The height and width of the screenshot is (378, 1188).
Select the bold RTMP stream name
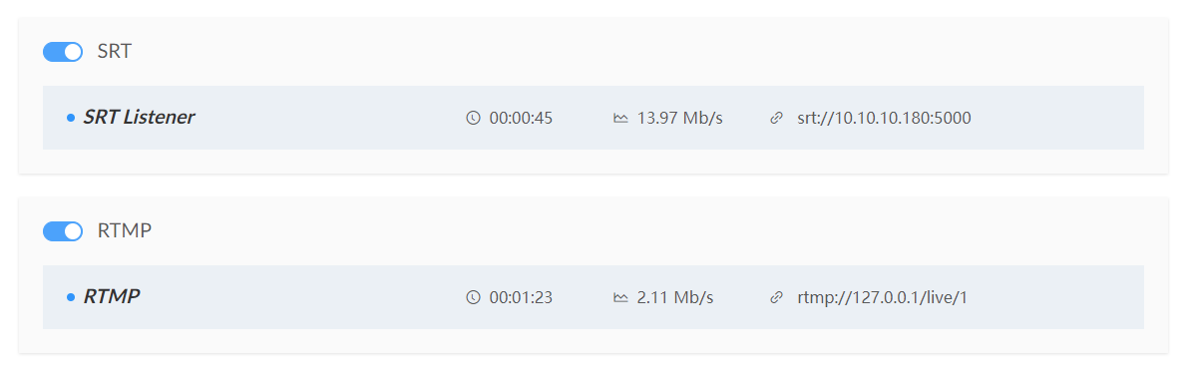click(112, 296)
